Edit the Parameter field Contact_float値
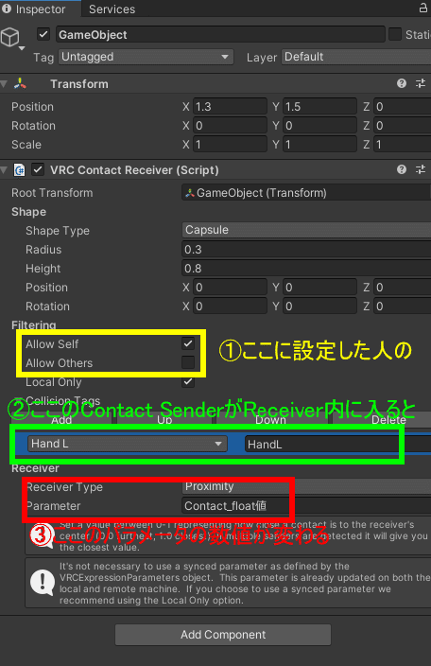 (x=306, y=506)
